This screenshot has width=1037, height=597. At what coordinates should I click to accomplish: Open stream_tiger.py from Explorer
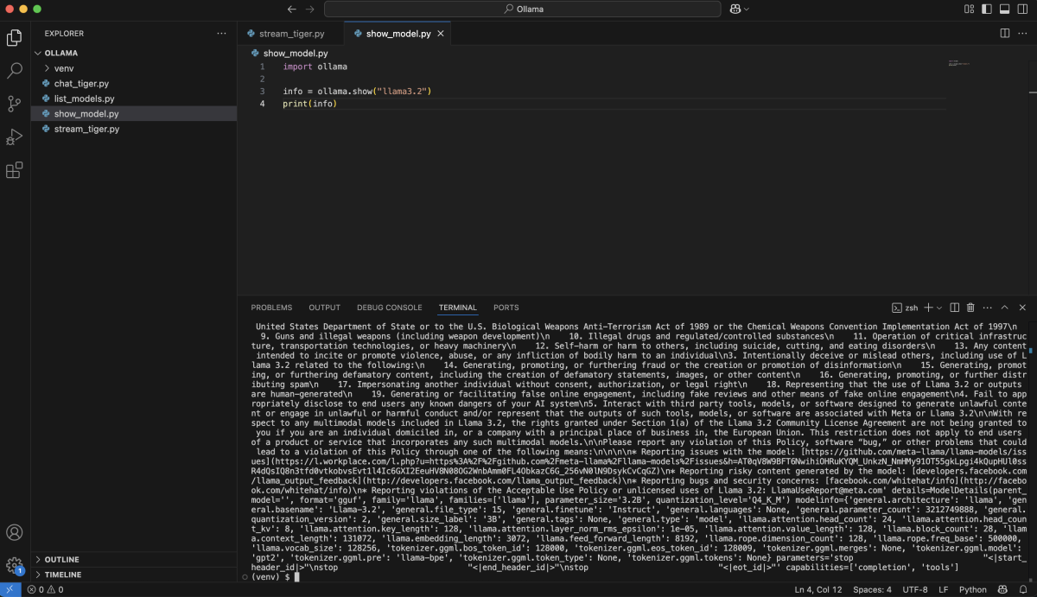click(134, 129)
